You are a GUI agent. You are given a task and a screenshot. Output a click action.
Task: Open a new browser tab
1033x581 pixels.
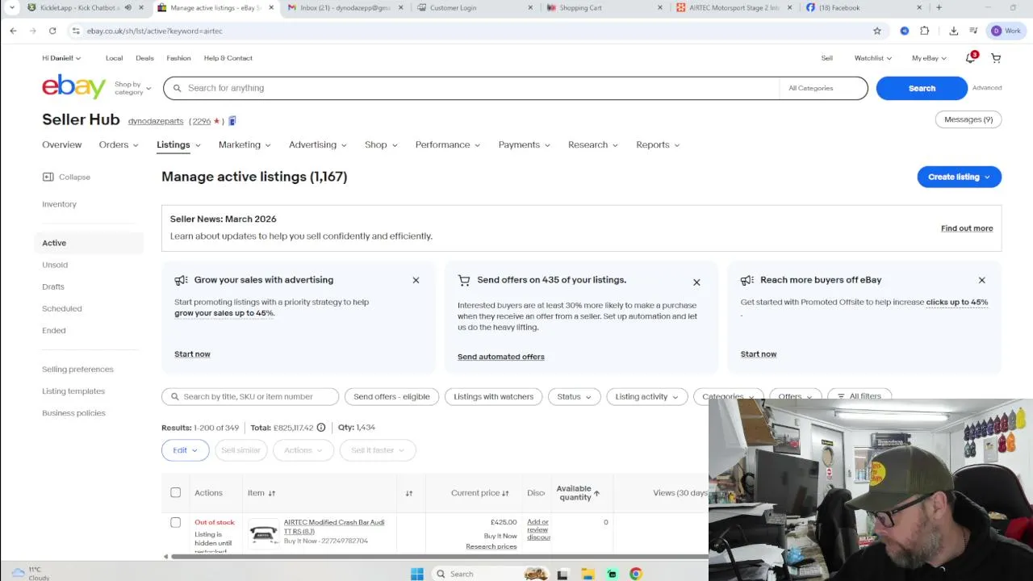[x=939, y=7]
